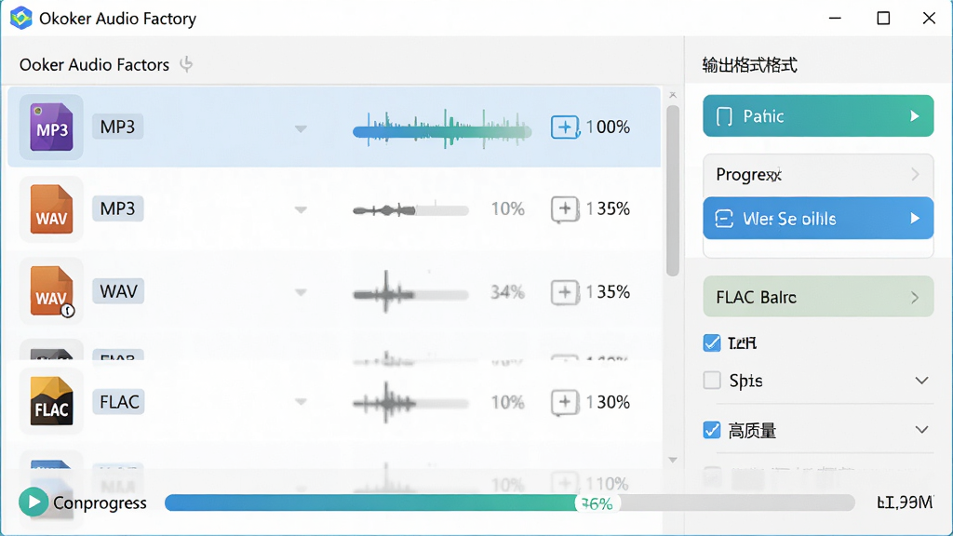Click the waveform in the FLAC row
The height and width of the screenshot is (536, 953).
[410, 402]
